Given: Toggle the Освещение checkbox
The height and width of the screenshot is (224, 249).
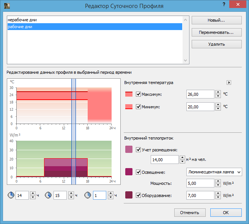Looking at the screenshot, I should click(x=138, y=172).
